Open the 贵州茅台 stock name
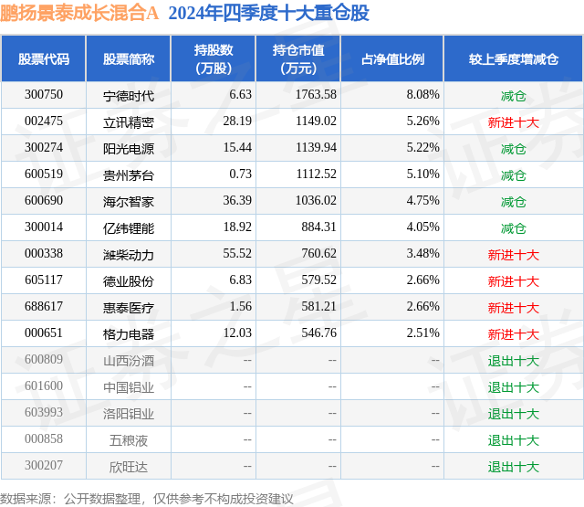The image size is (584, 507). (x=129, y=175)
